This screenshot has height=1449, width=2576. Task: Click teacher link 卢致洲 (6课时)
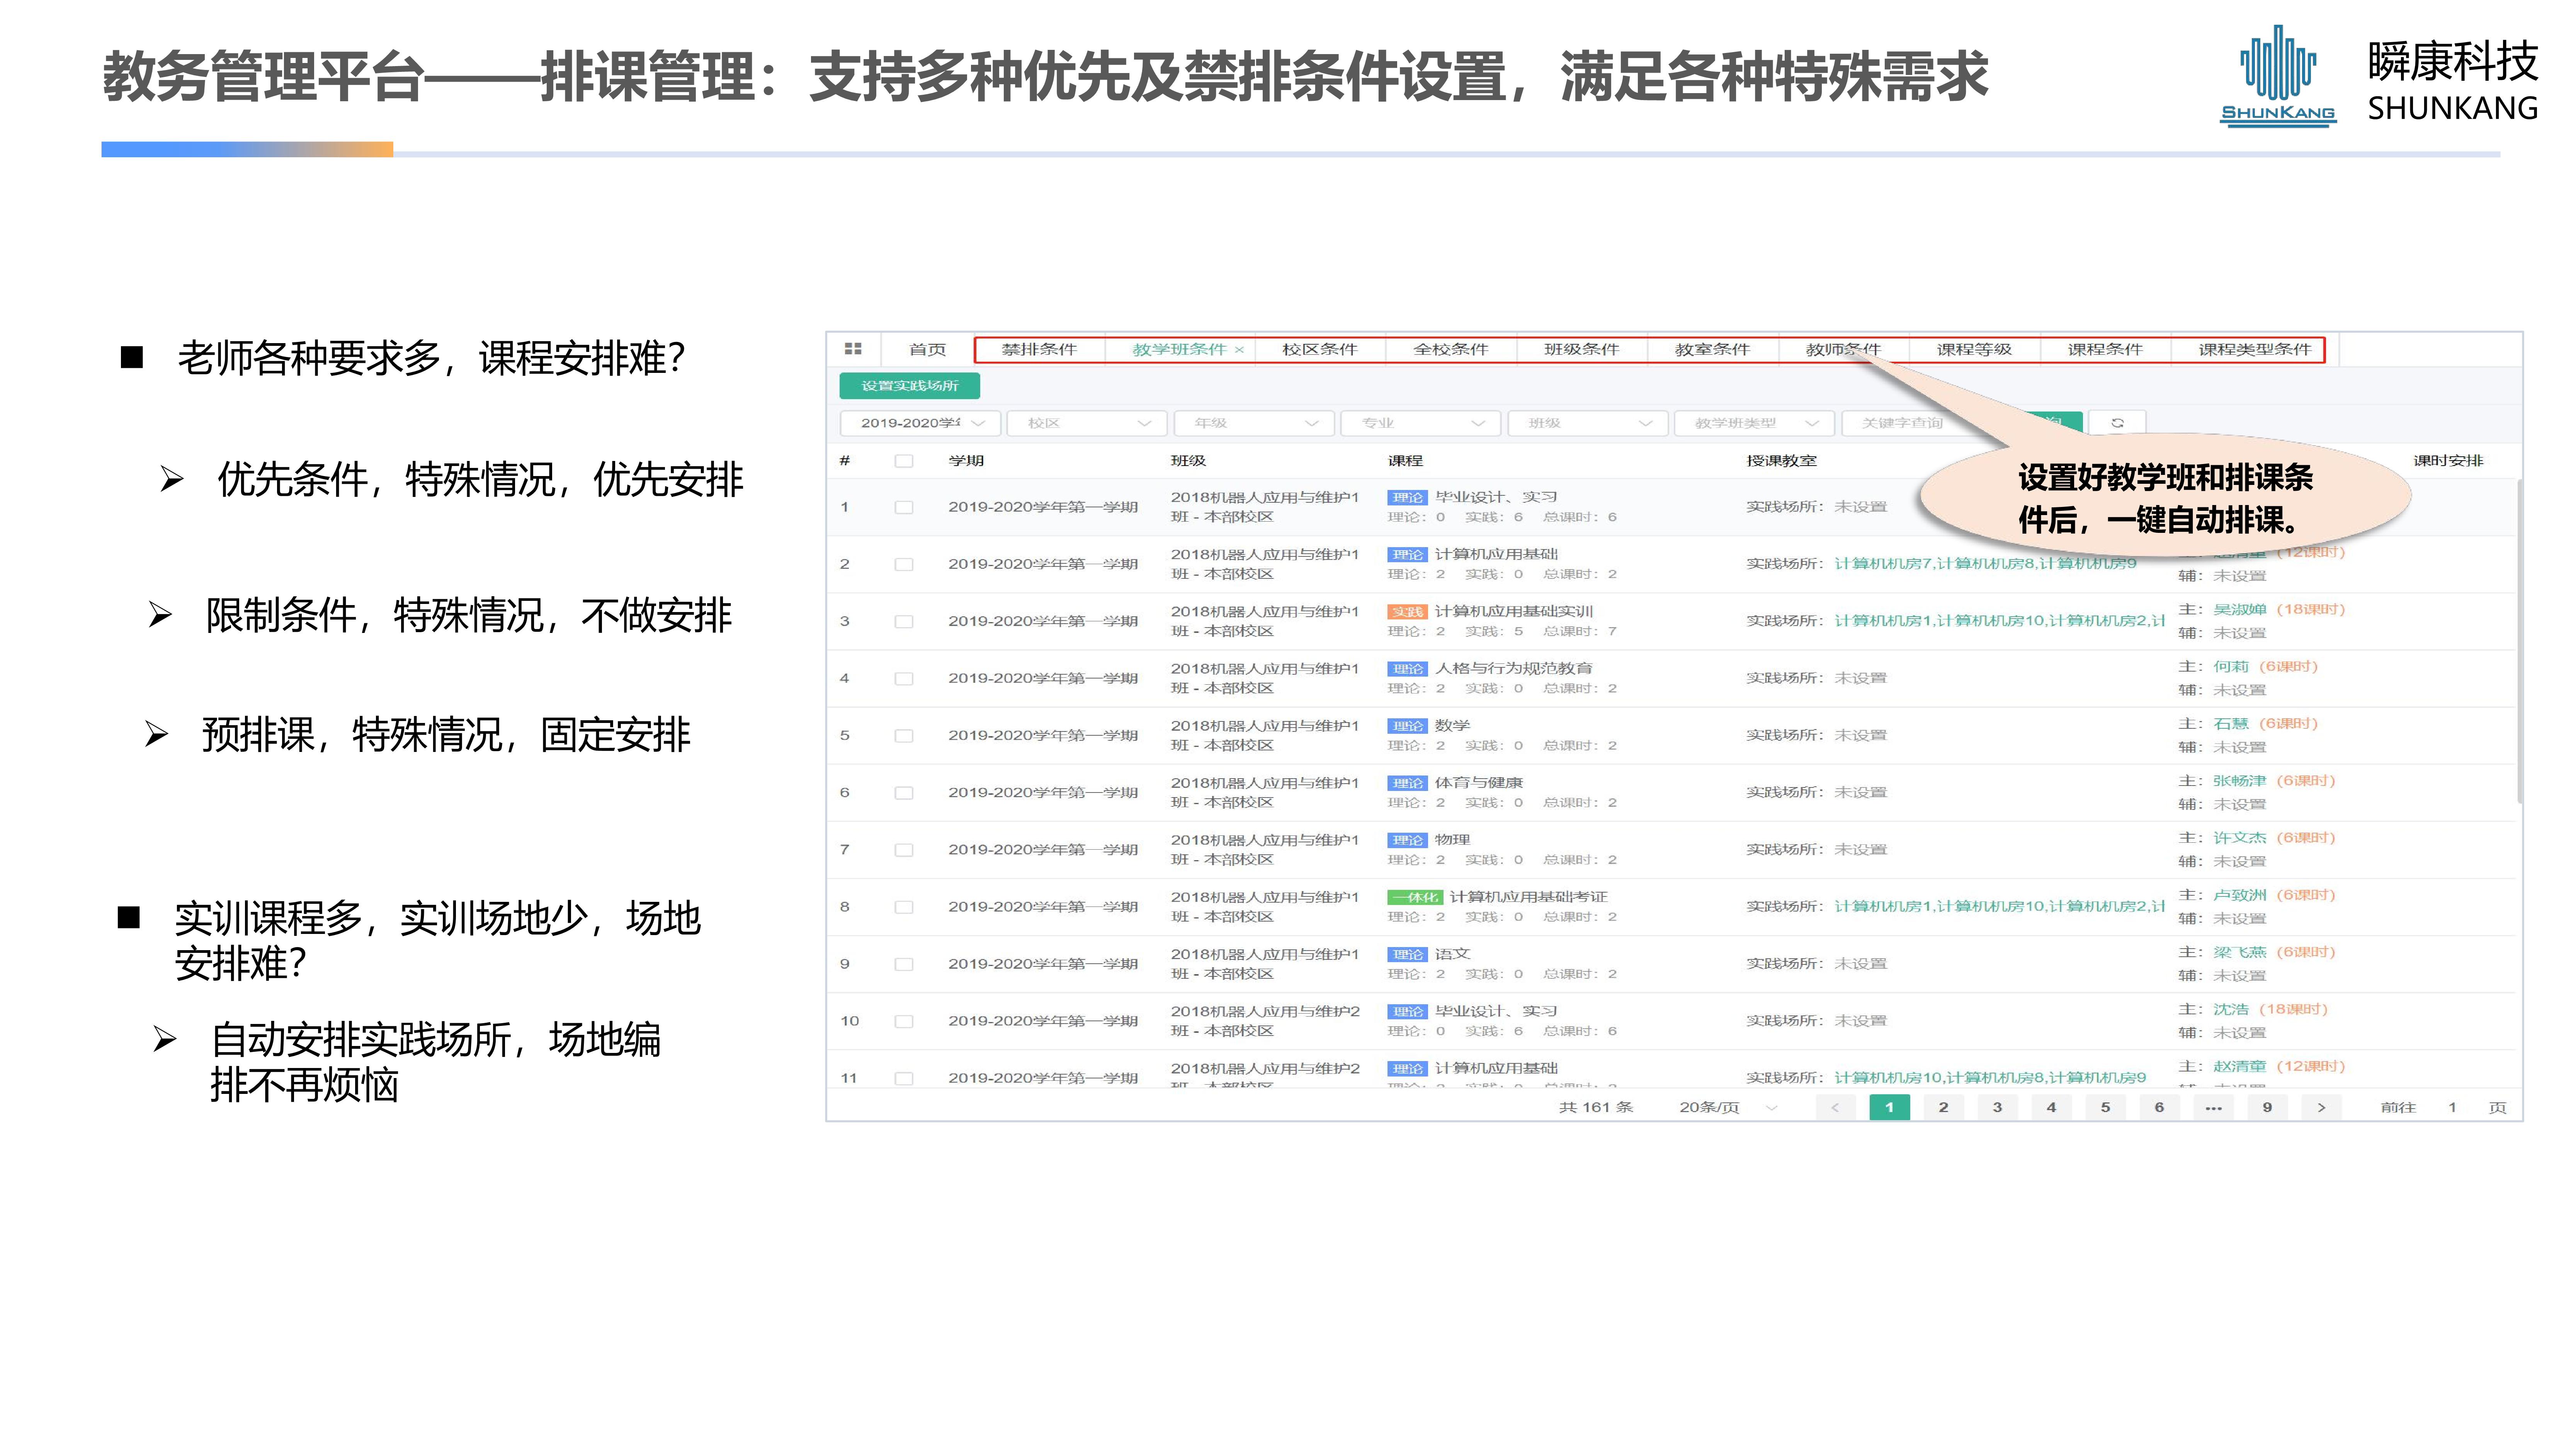click(x=2274, y=895)
